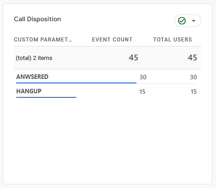Click the total event count 45

click(133, 58)
